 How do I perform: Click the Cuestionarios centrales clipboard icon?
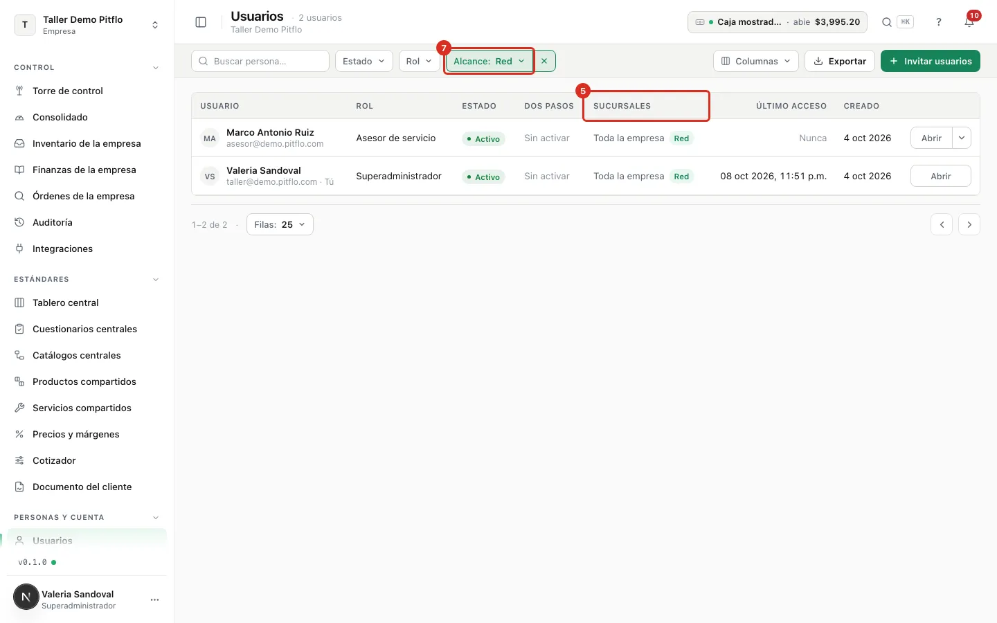19,329
